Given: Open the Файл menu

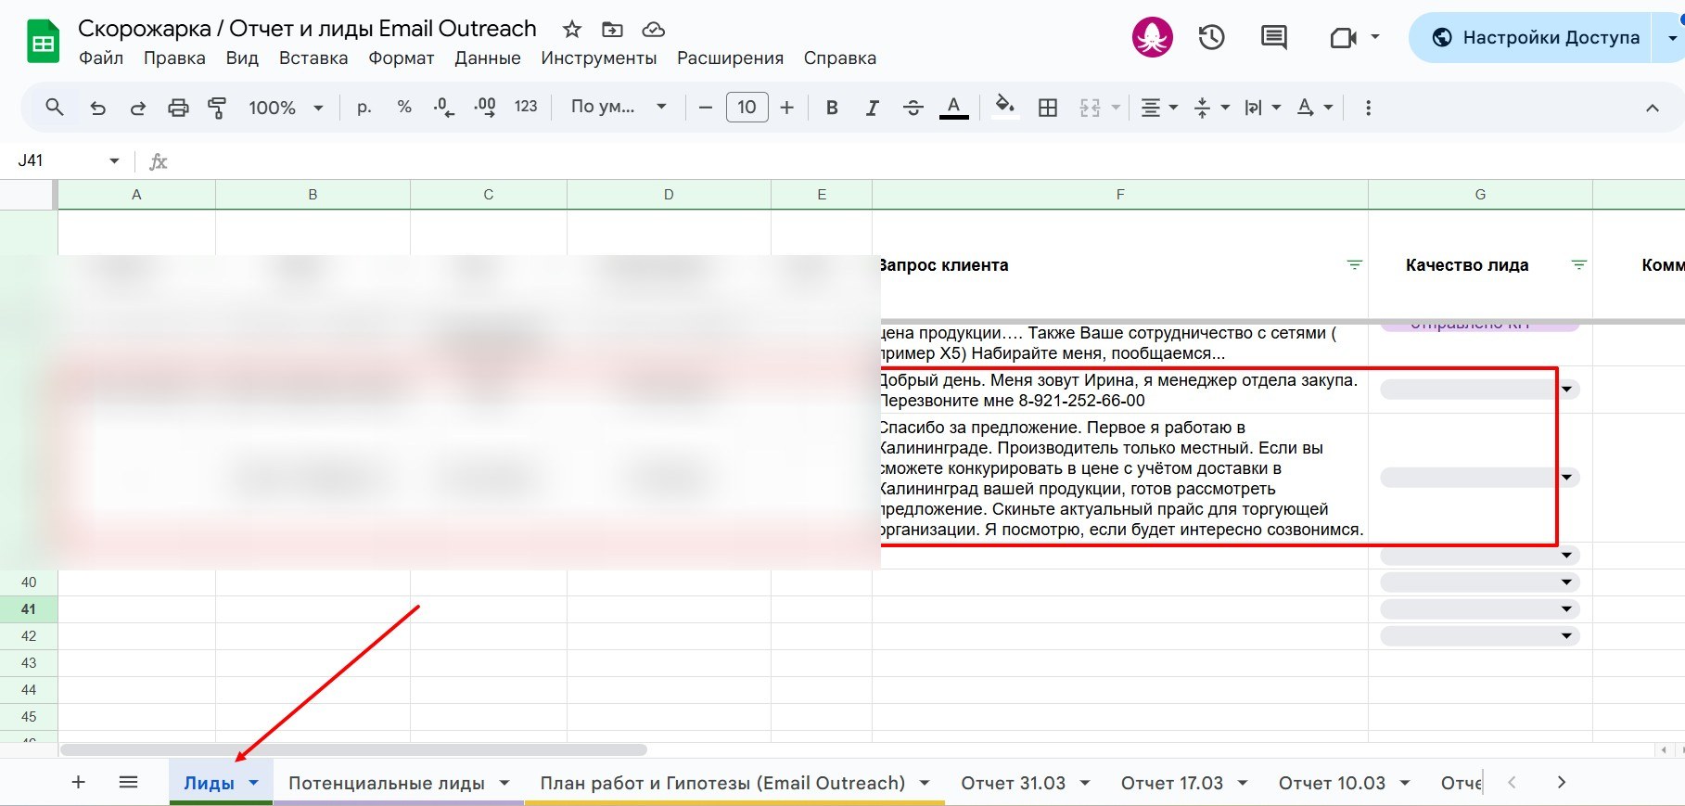Looking at the screenshot, I should point(101,58).
